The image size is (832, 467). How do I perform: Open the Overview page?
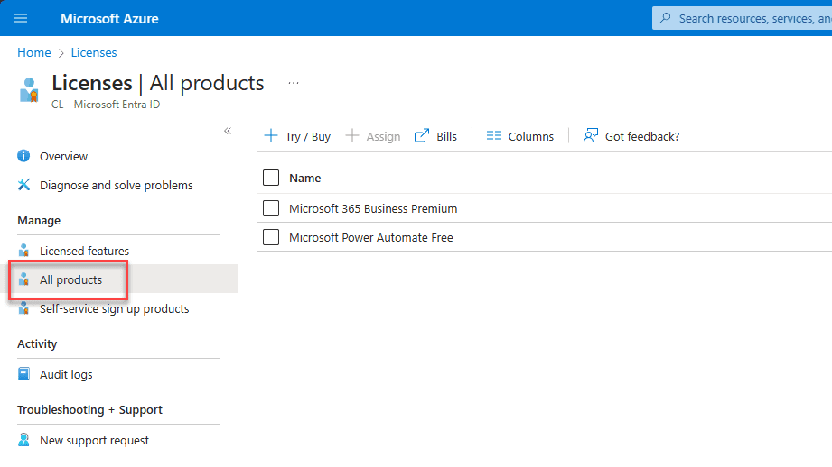pos(63,156)
